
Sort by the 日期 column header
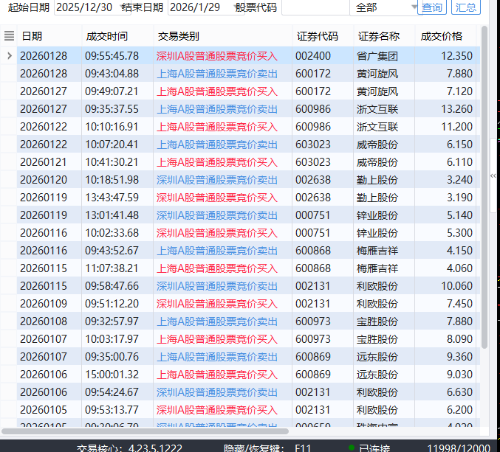point(49,36)
